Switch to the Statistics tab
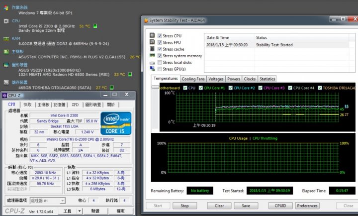This screenshot has height=216, width=358. point(267,79)
